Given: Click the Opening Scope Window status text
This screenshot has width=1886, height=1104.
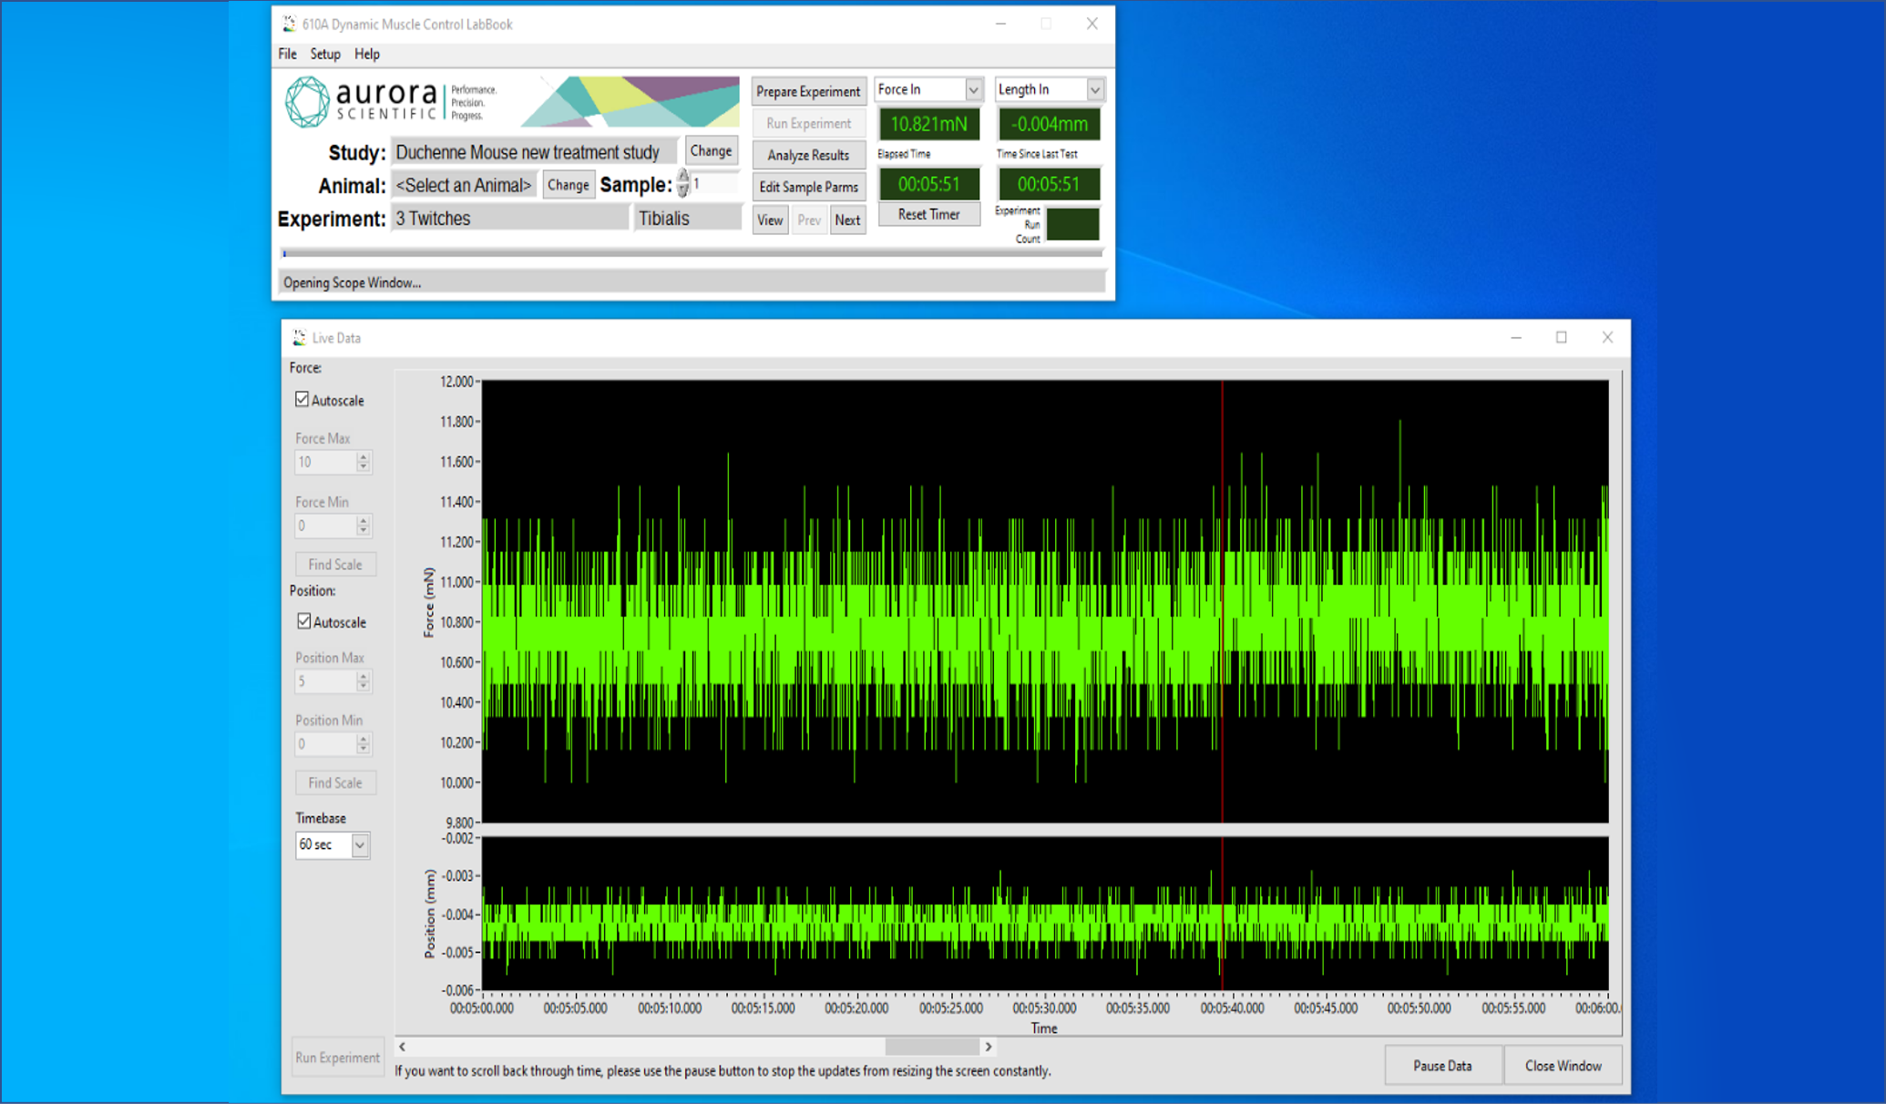Looking at the screenshot, I should click(x=352, y=282).
